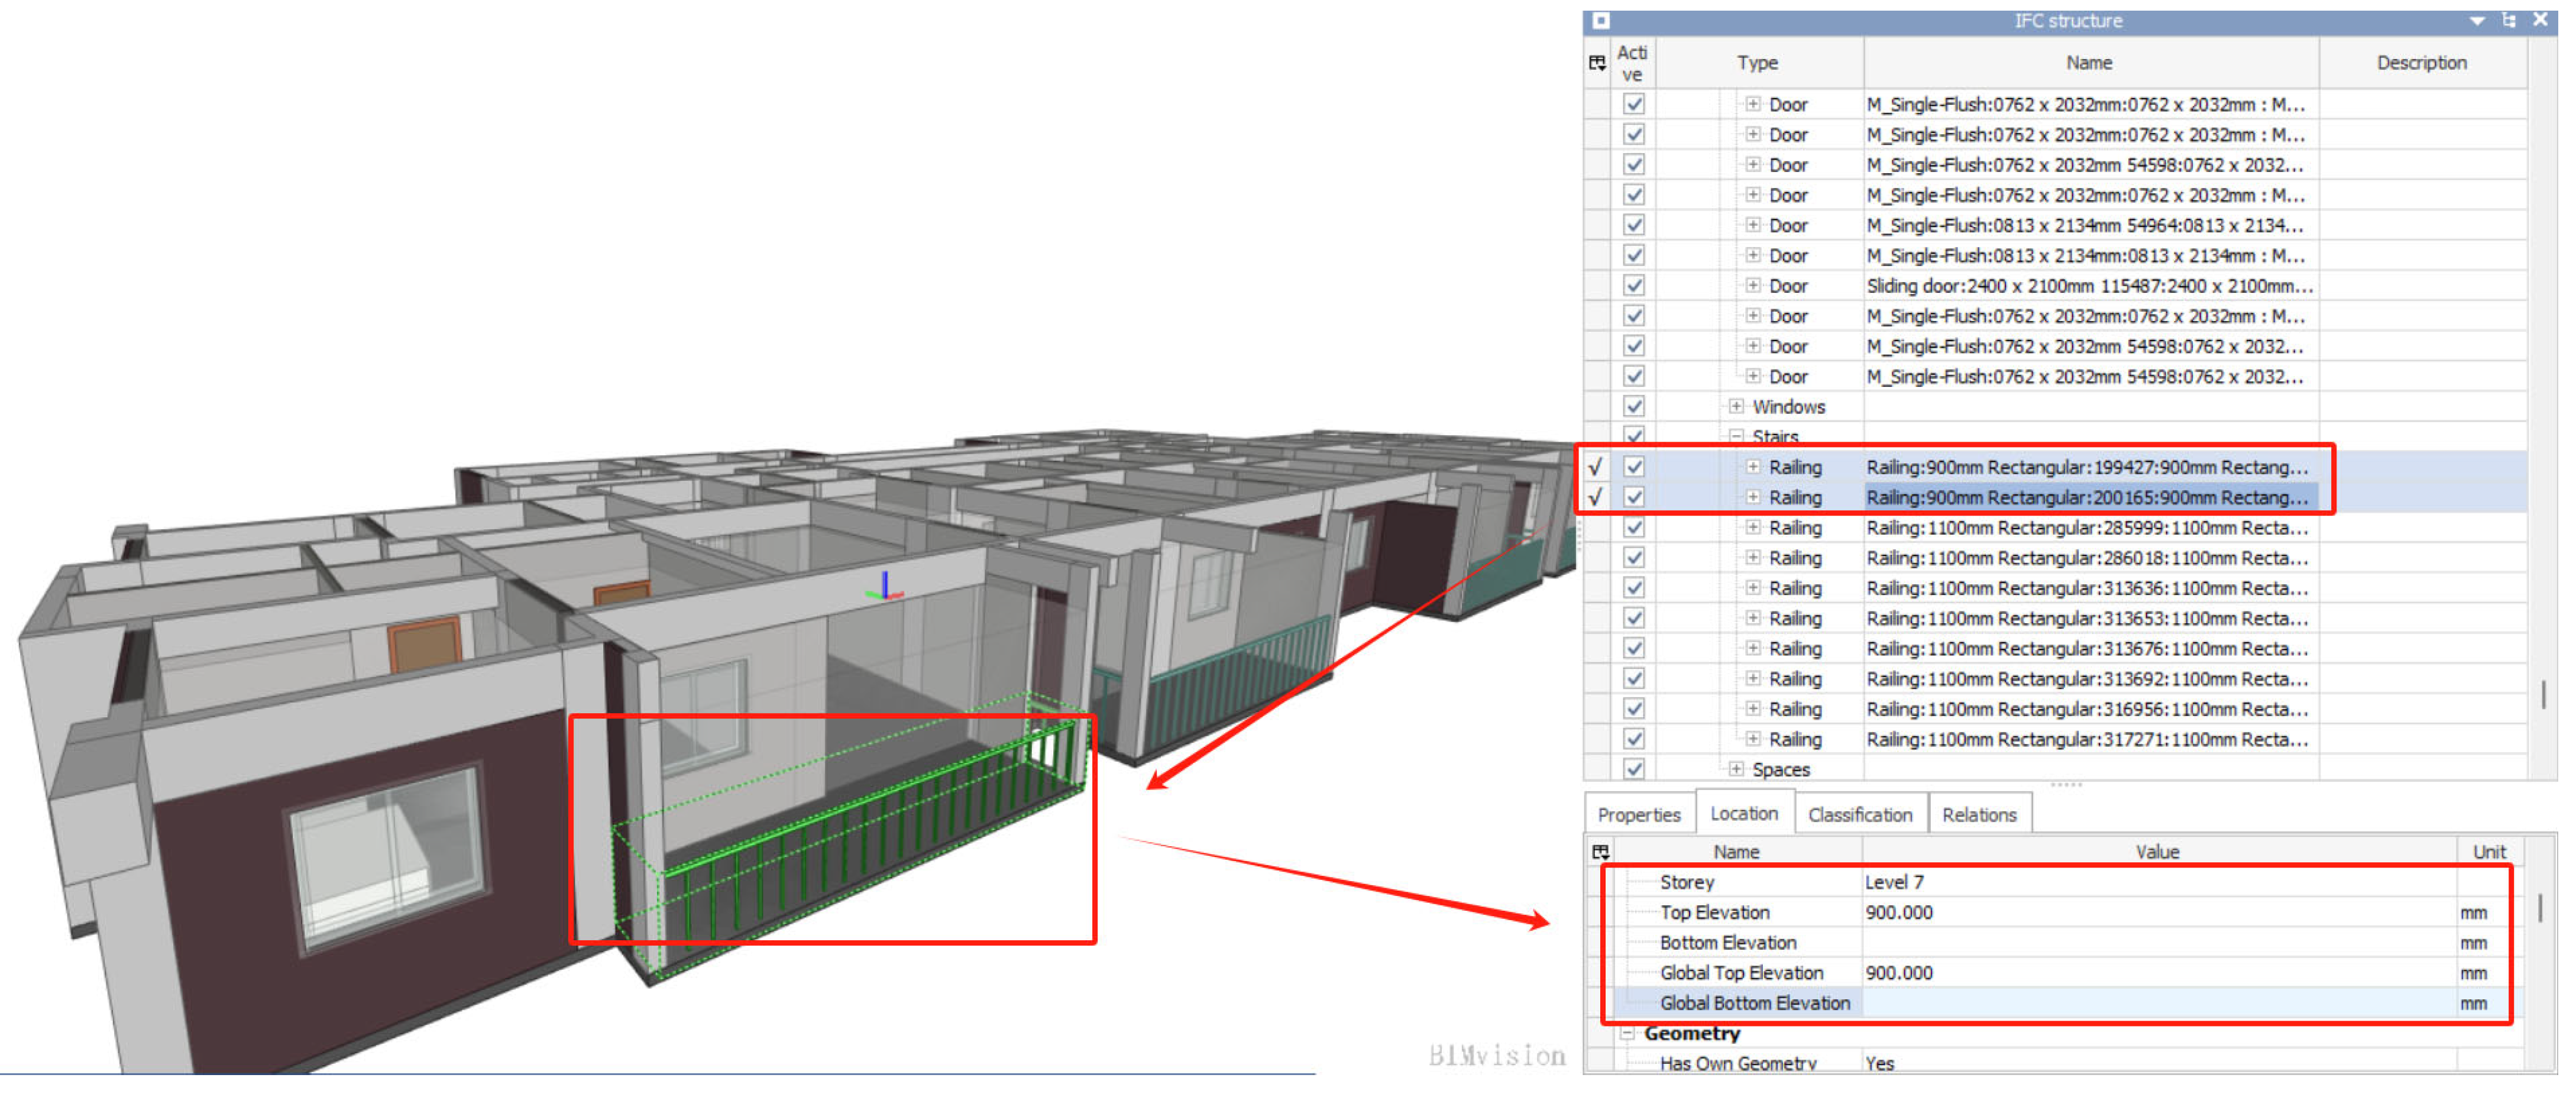
Task: Open column chooser icon in the Location properties grid
Action: pos(1600,851)
